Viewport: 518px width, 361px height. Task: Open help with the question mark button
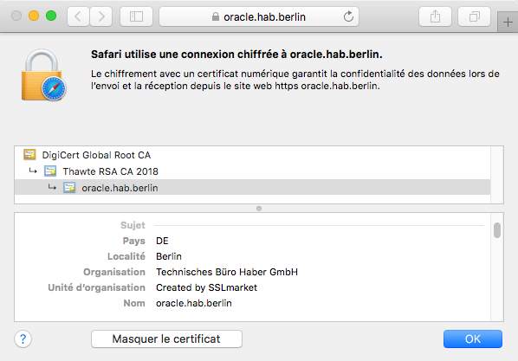pos(23,338)
